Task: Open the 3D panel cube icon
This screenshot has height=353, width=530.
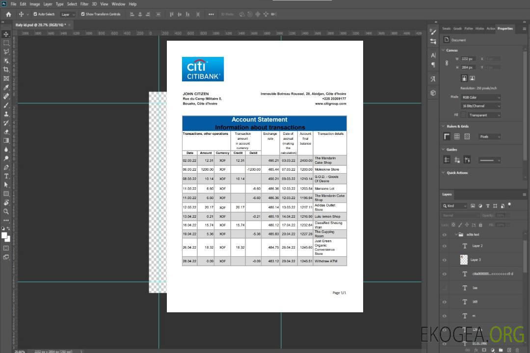Action: [433, 93]
